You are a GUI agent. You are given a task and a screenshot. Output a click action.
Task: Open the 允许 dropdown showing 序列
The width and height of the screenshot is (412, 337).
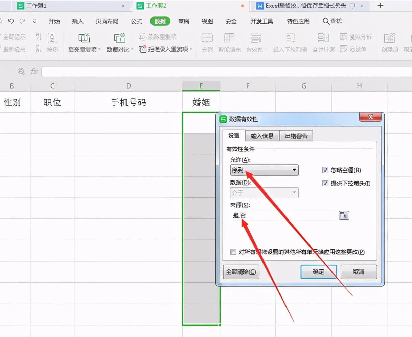pyautogui.click(x=264, y=170)
